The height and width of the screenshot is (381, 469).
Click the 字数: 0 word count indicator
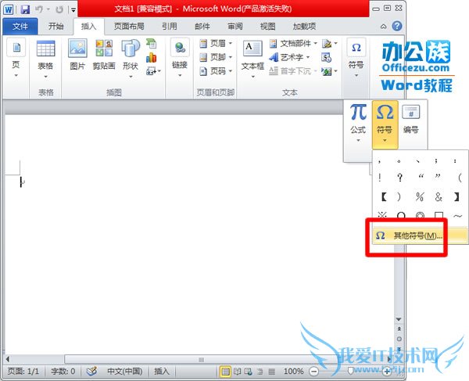click(63, 372)
